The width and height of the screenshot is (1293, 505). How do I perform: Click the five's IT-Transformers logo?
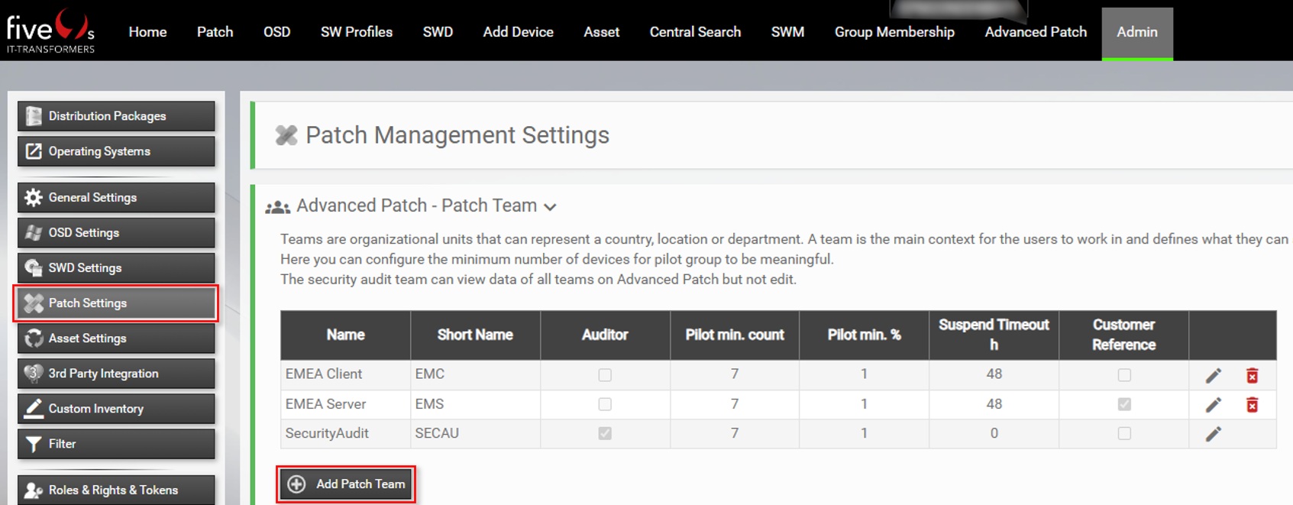50,31
